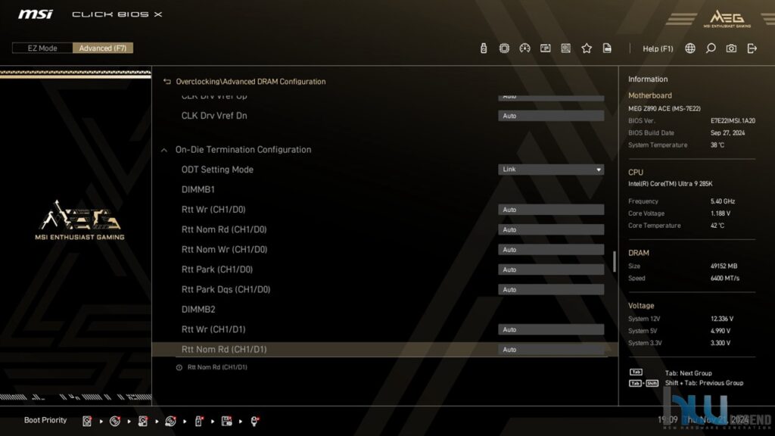This screenshot has width=775, height=436.
Task: Click DRAM size value 49152 MB
Action: (x=724, y=266)
